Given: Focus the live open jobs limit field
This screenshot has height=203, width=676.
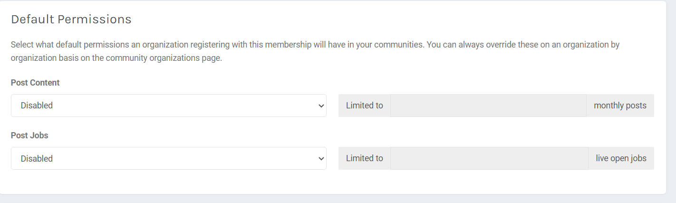Looking at the screenshot, I should (489, 158).
